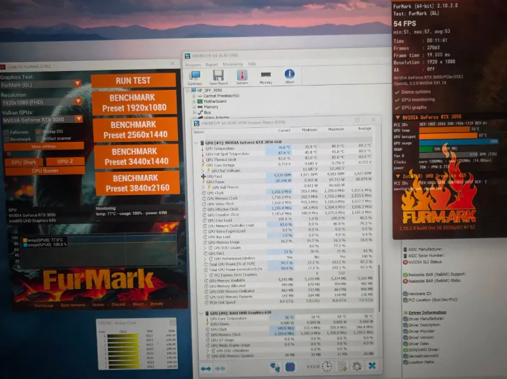Screen dimensions: 507x379
Task: Open the remote network computers icon in Sensors
Action: (x=275, y=367)
